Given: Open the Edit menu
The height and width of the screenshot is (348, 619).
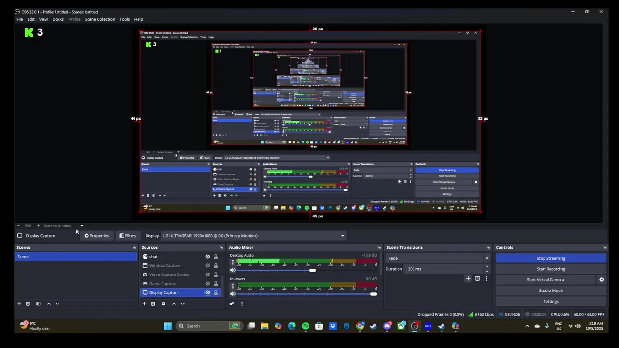Looking at the screenshot, I should [x=31, y=19].
